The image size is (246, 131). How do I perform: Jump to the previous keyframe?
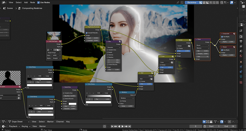click(x=116, y=126)
